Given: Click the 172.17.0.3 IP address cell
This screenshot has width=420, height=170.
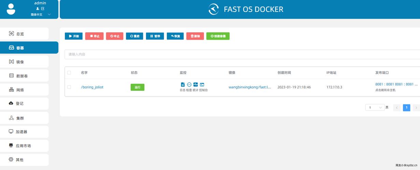Looking at the screenshot, I should coord(334,87).
